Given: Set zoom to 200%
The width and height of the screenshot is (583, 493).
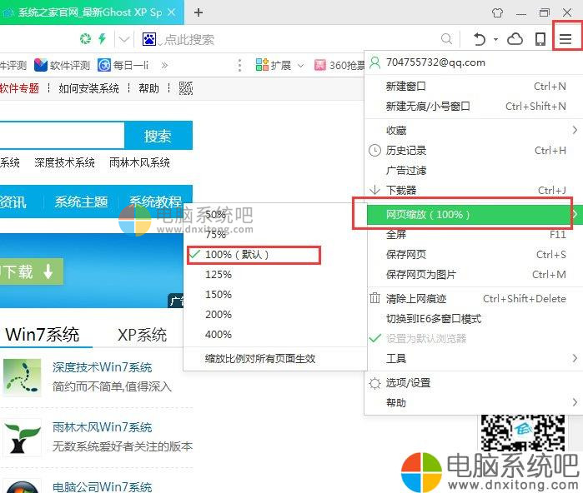Looking at the screenshot, I should [275, 315].
